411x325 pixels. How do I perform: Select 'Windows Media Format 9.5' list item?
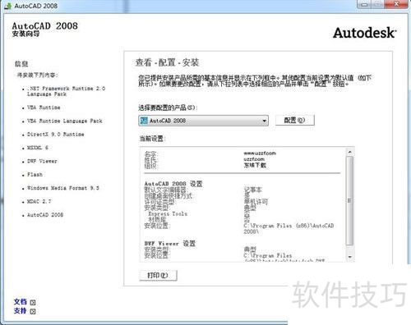tap(63, 188)
